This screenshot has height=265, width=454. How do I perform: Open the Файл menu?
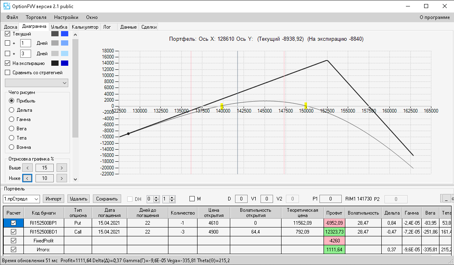(x=12, y=17)
